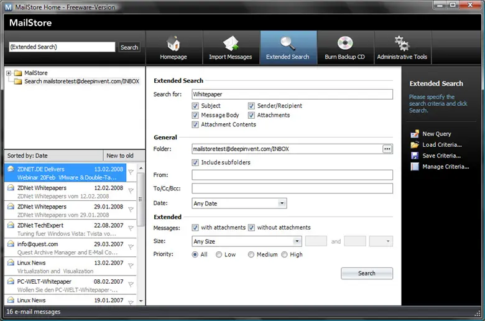The image size is (485, 321).
Task: Click the message list scroll down arrow
Action: pos(141,301)
